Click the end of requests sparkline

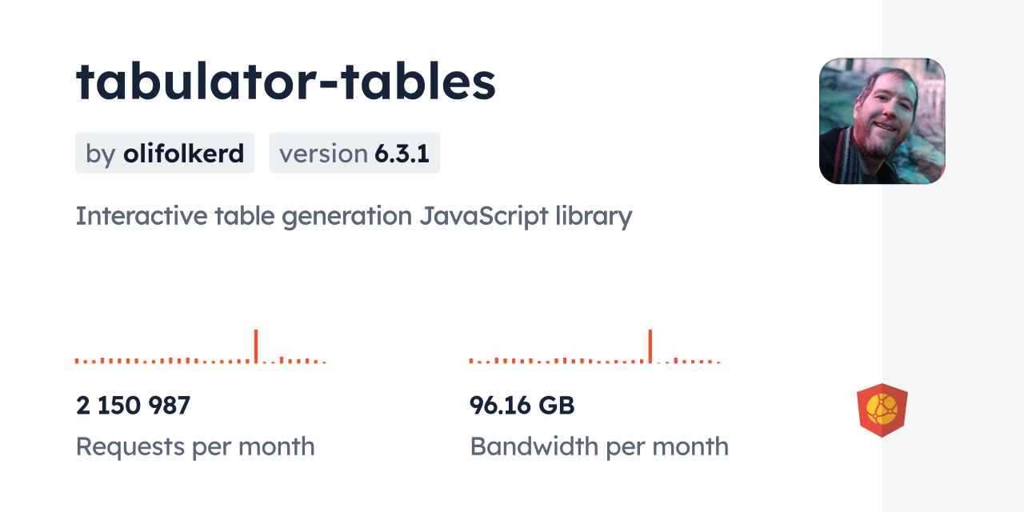(324, 362)
